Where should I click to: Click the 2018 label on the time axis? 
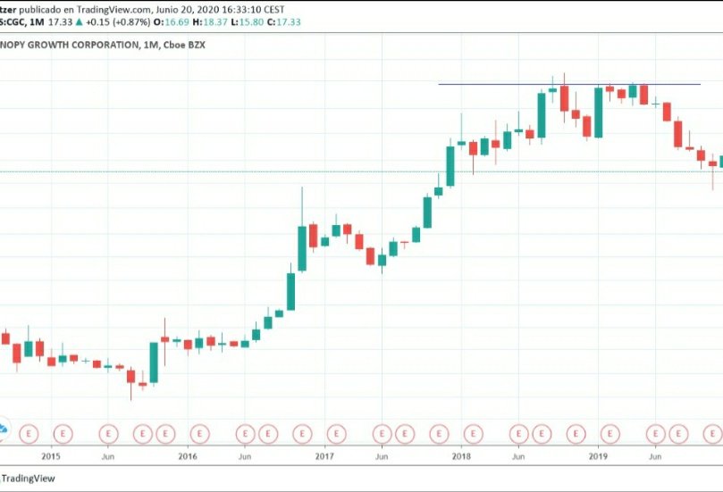pyautogui.click(x=461, y=456)
